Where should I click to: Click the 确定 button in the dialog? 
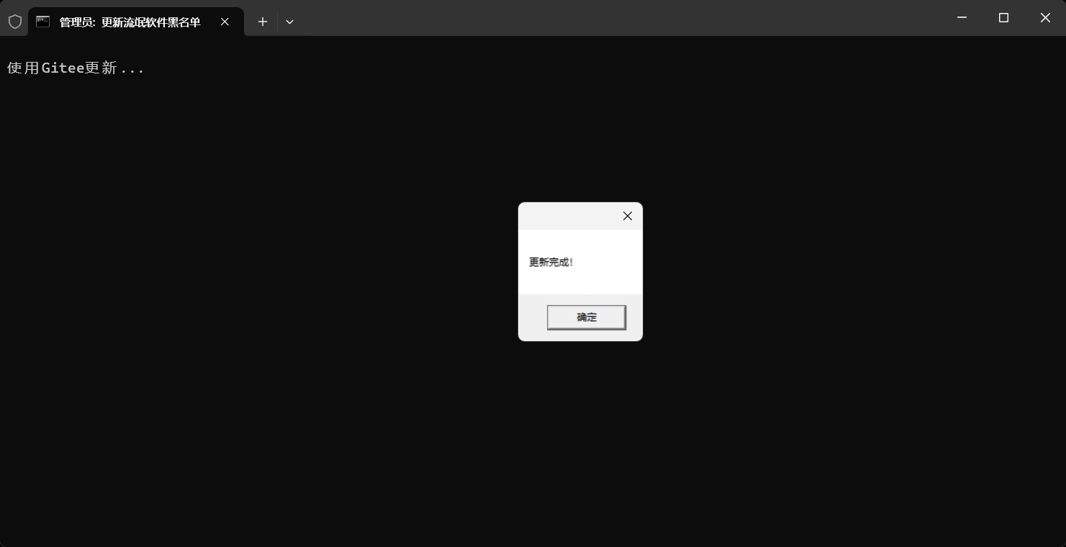[x=586, y=317]
